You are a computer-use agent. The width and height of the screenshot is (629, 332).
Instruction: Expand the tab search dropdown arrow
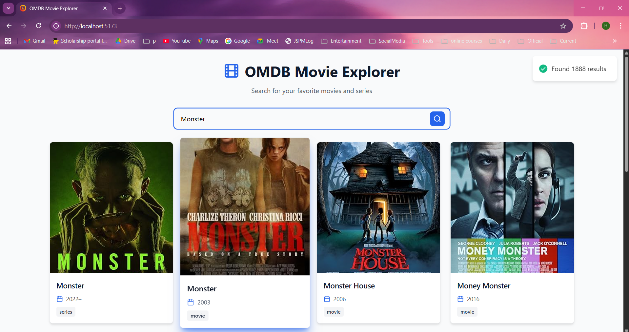click(9, 8)
